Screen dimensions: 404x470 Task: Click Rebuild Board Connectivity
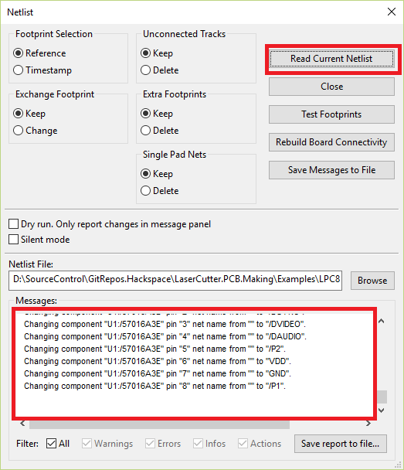tap(331, 142)
